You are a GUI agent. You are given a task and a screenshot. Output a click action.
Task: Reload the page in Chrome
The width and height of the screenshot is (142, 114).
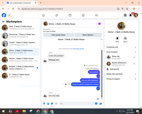13,9
